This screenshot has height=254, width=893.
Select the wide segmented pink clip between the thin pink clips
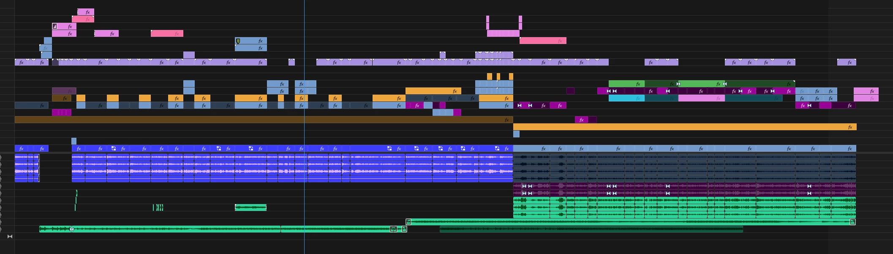503,33
